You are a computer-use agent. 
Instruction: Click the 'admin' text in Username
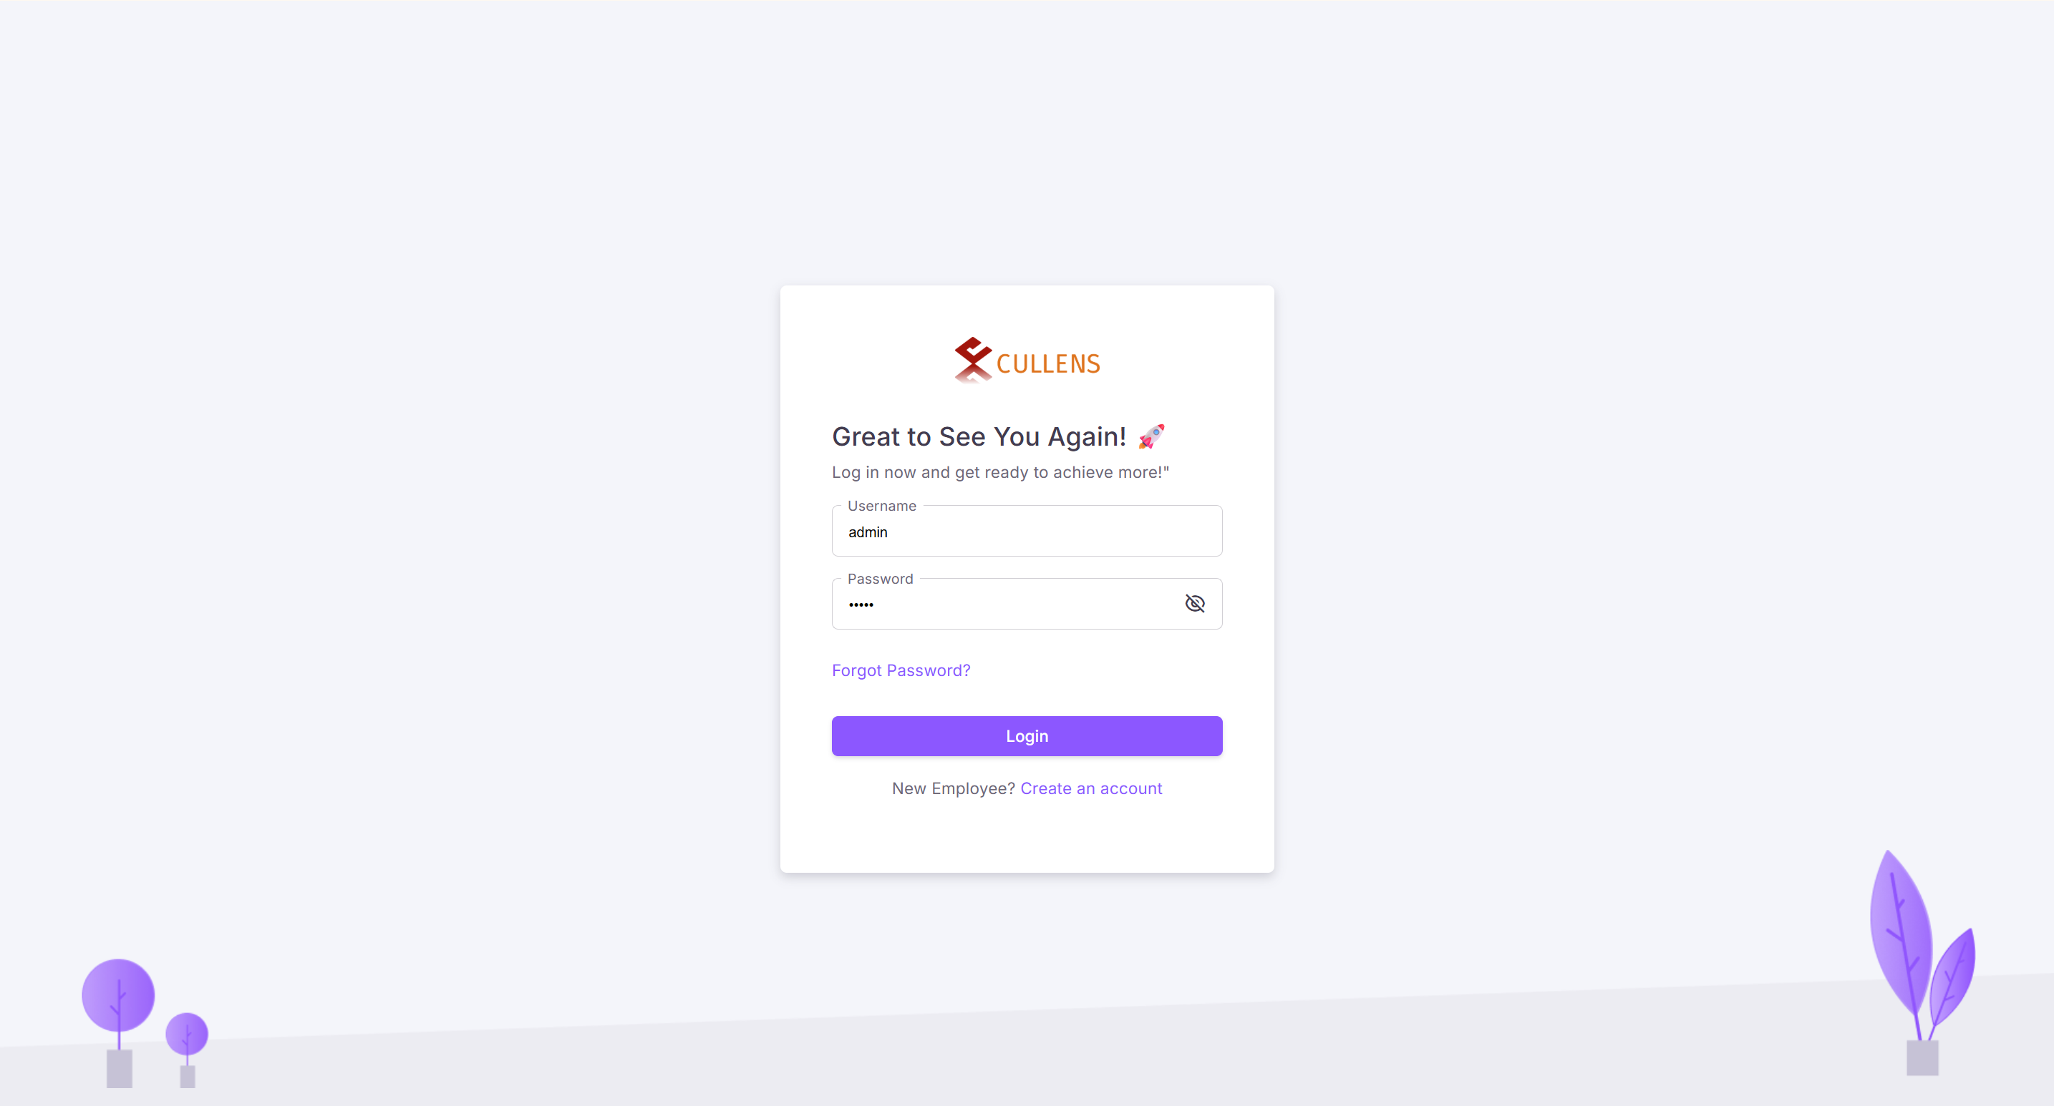pos(868,532)
